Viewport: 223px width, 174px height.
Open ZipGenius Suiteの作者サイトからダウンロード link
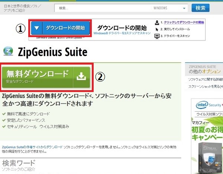click(x=32, y=147)
